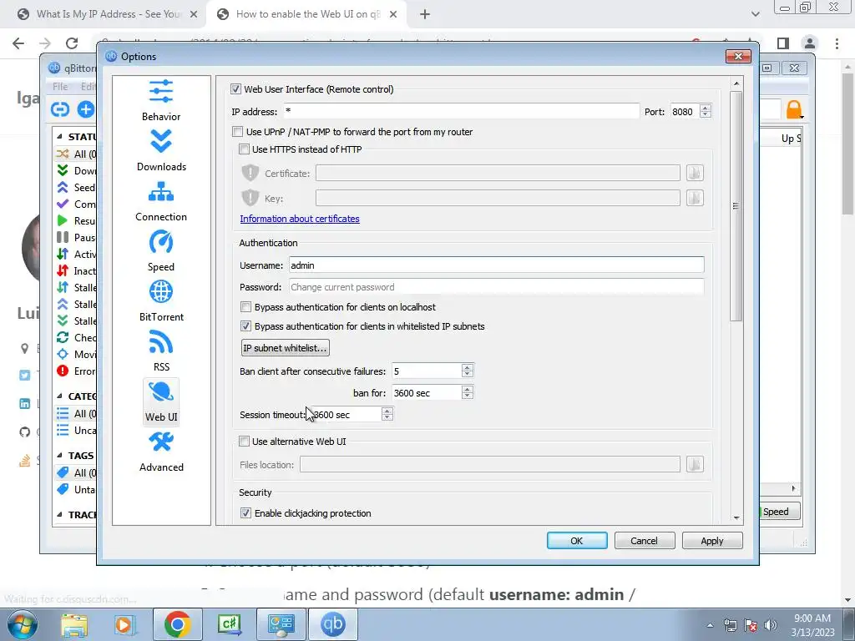Open a new Chrome tab
855x641 pixels.
[x=425, y=14]
